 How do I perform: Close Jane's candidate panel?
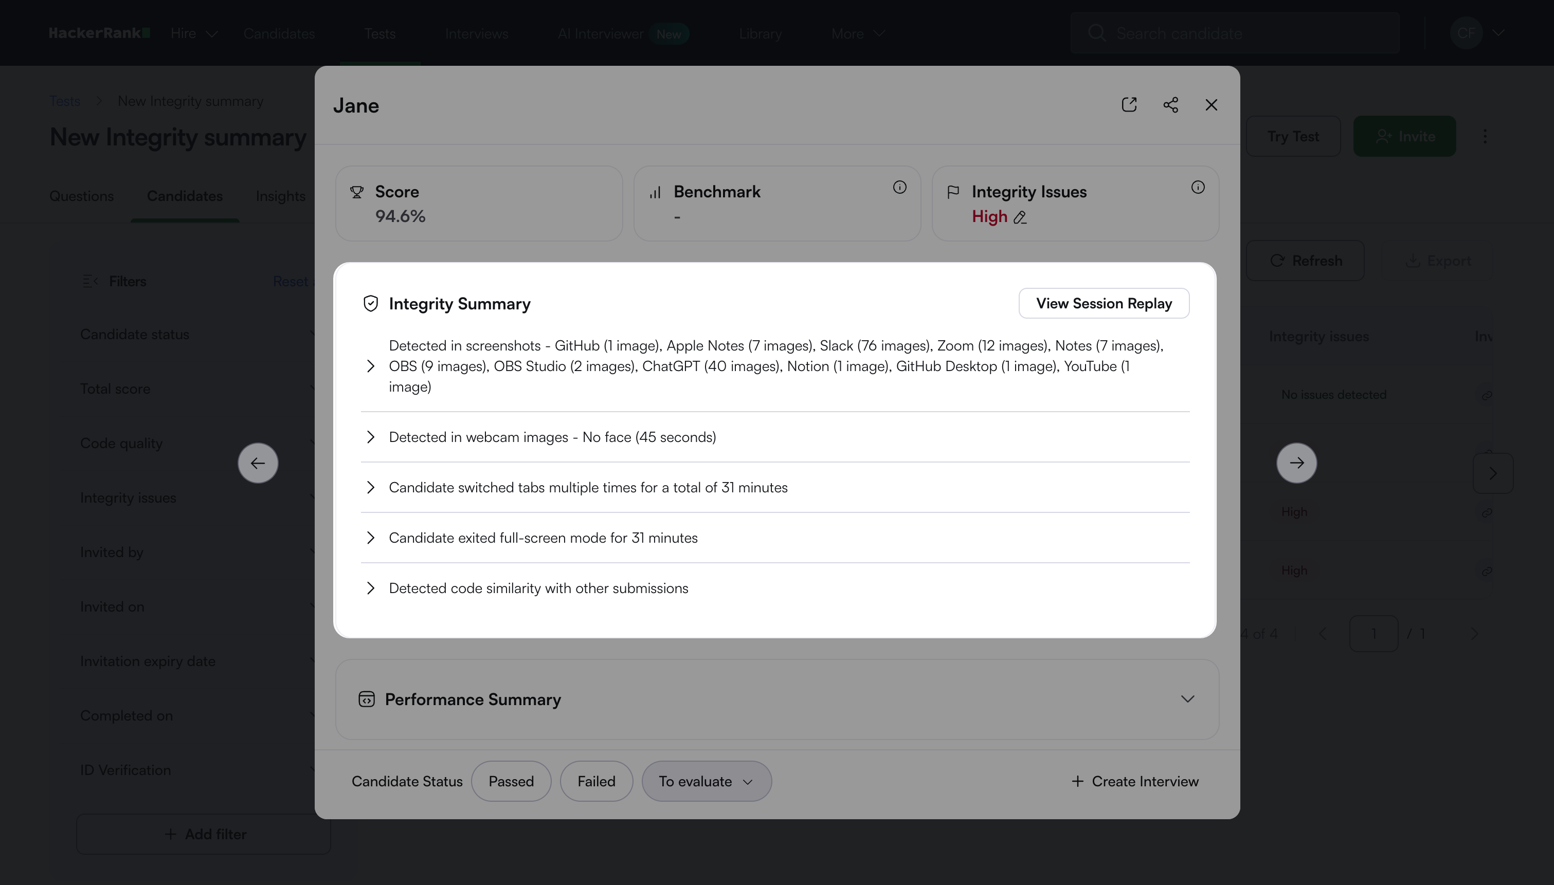click(1211, 104)
